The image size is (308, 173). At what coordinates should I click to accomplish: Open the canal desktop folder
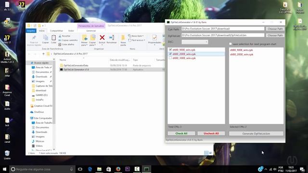[7, 138]
